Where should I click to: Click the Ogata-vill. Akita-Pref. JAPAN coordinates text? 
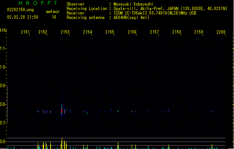pyautogui.click(x=170, y=9)
